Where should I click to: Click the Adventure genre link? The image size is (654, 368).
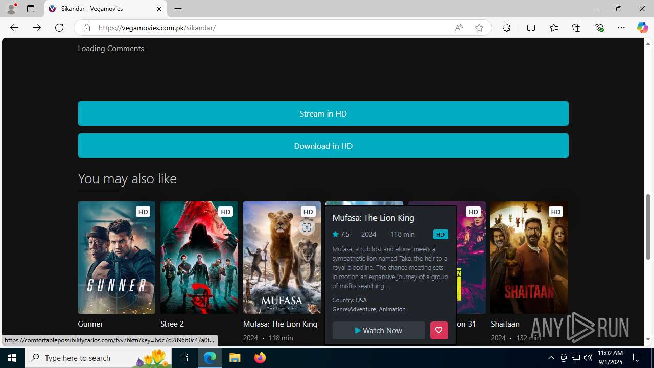click(x=362, y=309)
